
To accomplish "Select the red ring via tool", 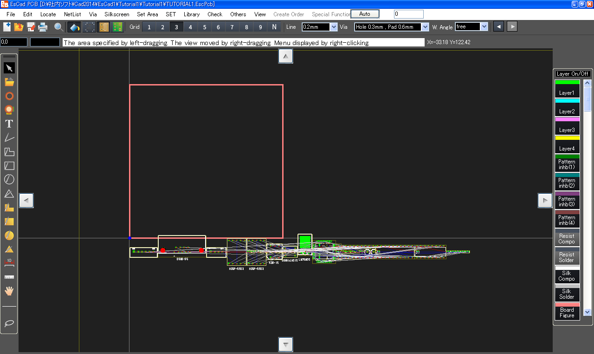I will 9,96.
